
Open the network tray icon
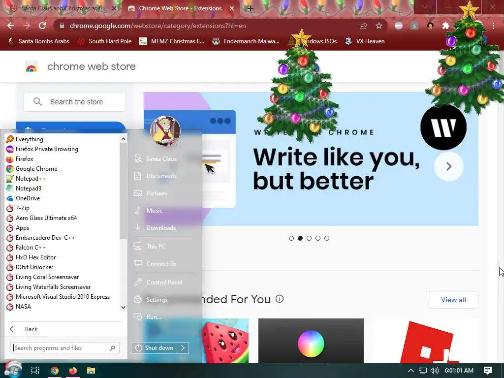(423, 371)
